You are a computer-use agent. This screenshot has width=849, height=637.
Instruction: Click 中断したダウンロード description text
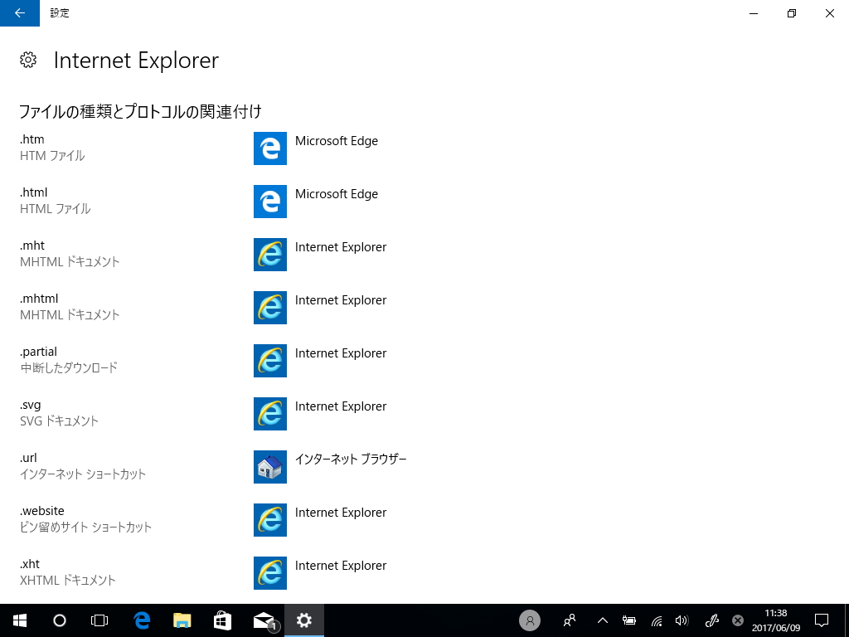pyautogui.click(x=69, y=367)
